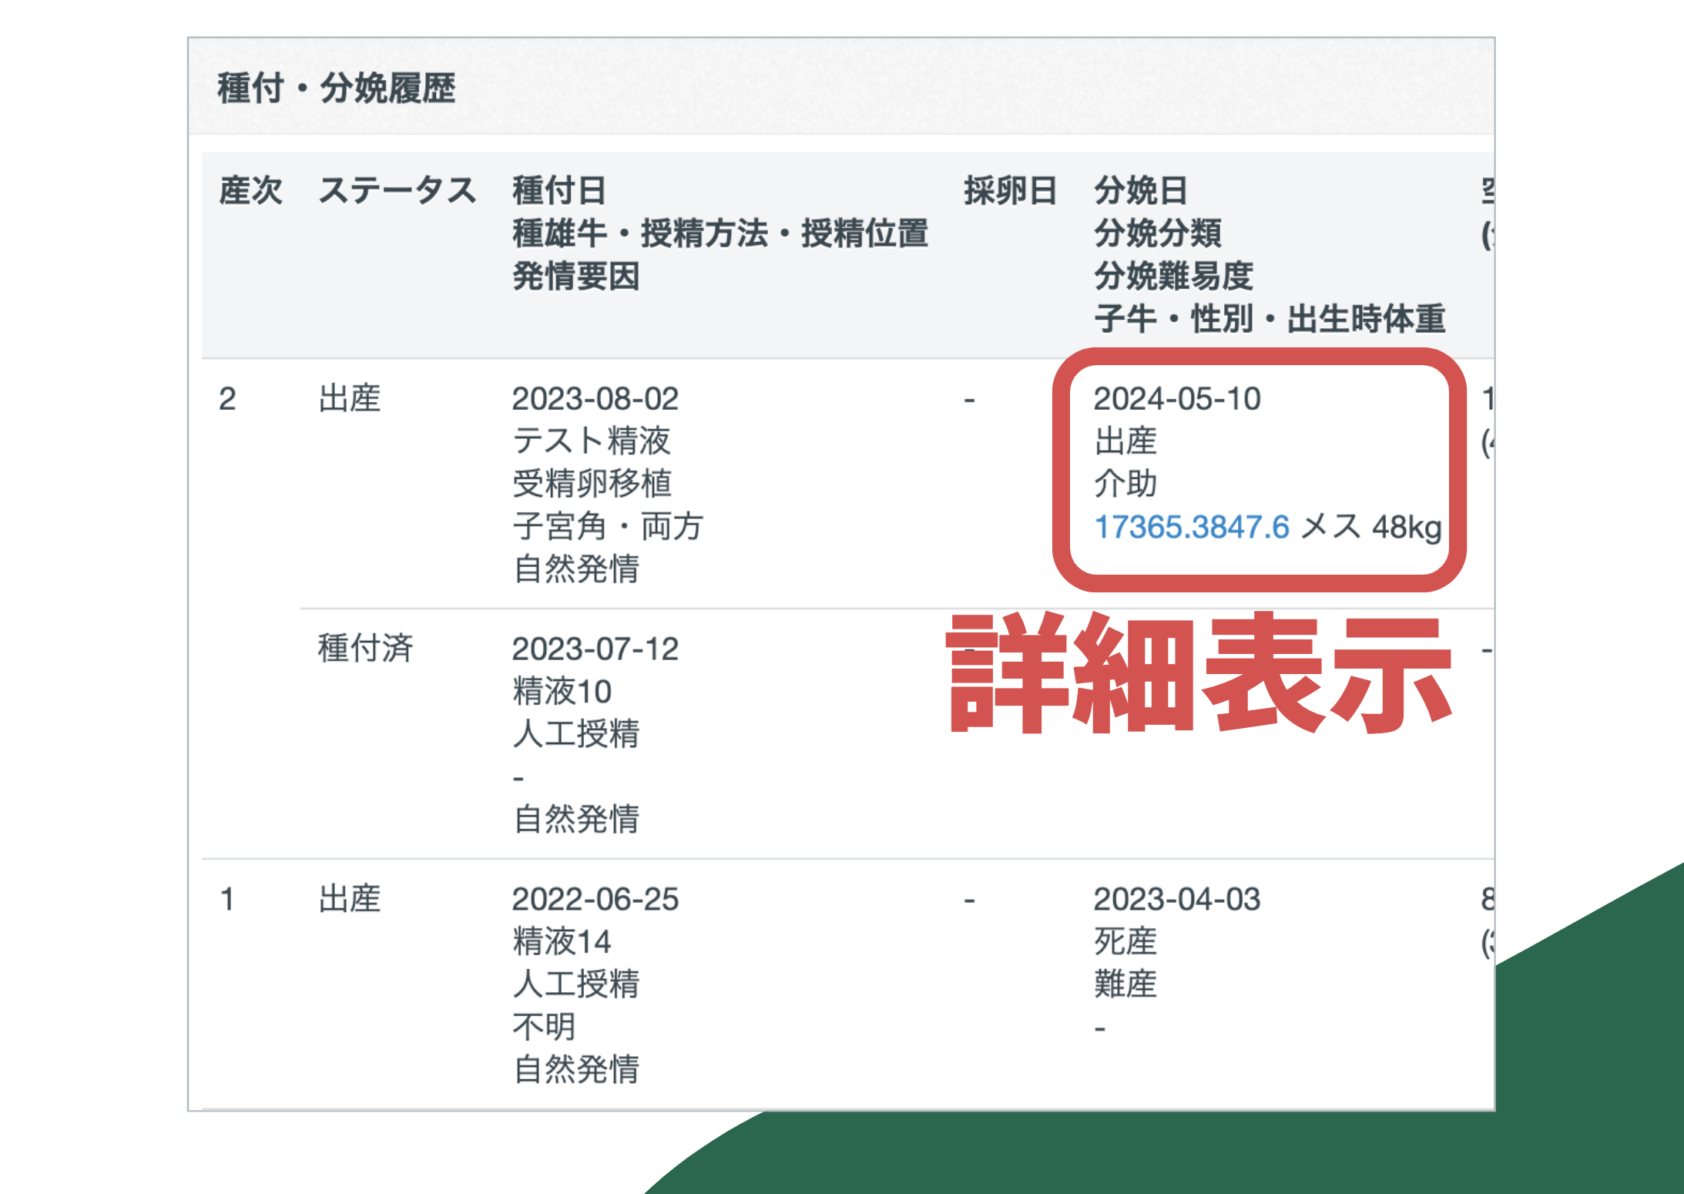Click the 死産 calving classification

[1125, 941]
